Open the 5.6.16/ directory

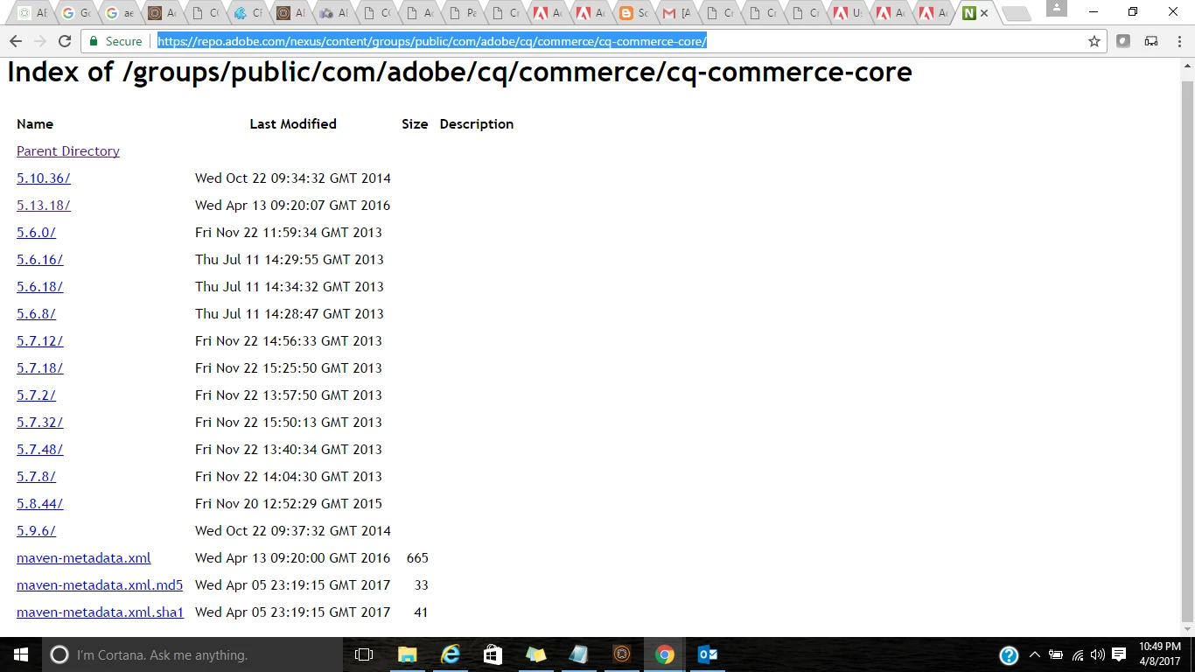point(40,260)
